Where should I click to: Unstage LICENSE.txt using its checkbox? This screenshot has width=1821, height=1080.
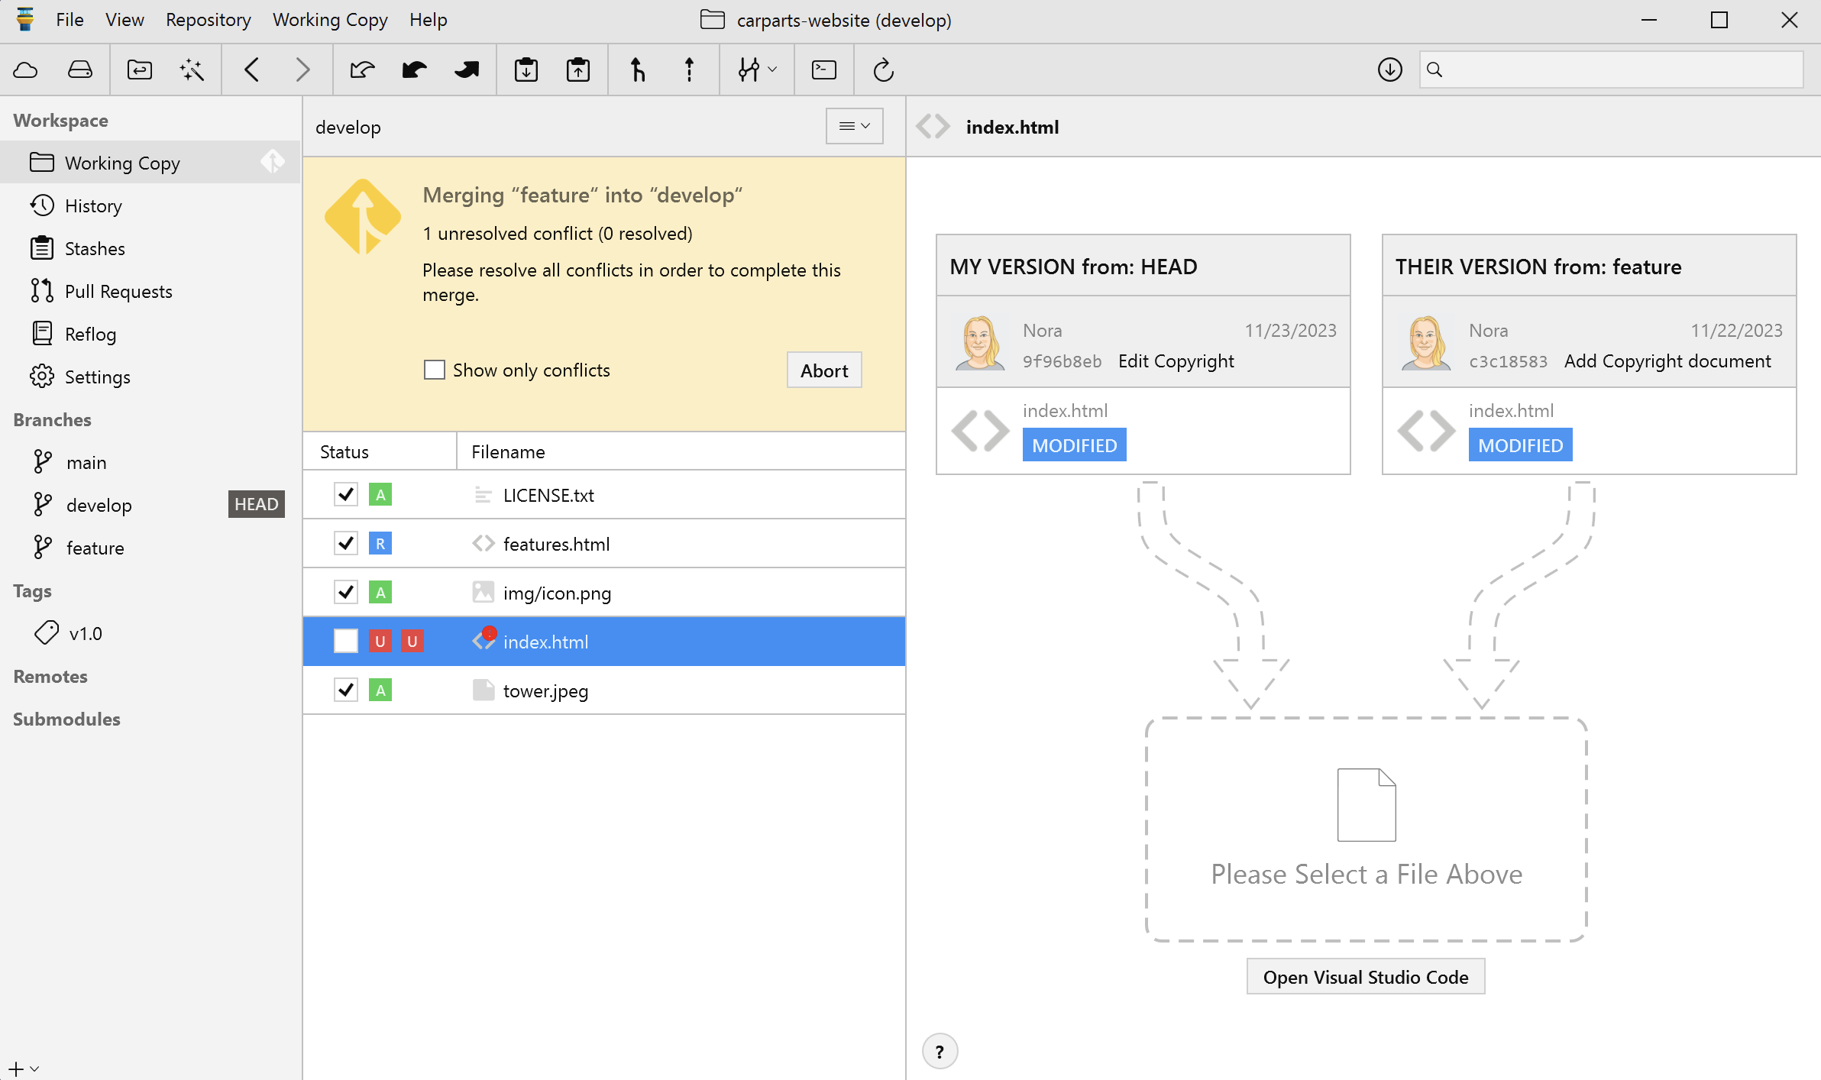tap(346, 495)
